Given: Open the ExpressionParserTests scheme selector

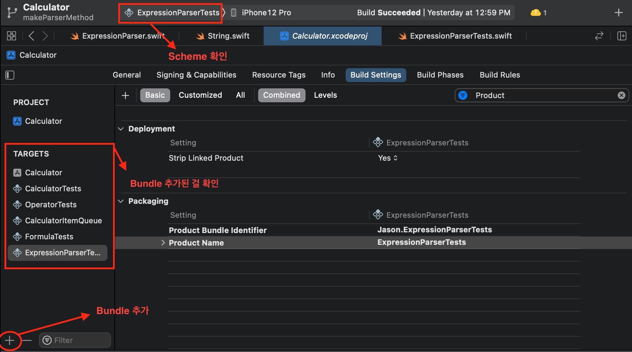Looking at the screenshot, I should pyautogui.click(x=172, y=13).
